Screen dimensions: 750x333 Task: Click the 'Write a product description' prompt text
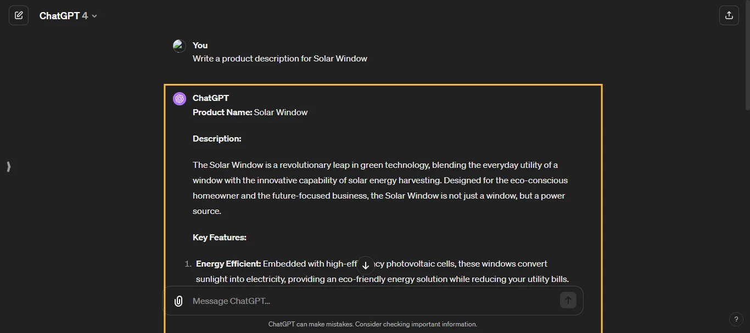coord(280,59)
